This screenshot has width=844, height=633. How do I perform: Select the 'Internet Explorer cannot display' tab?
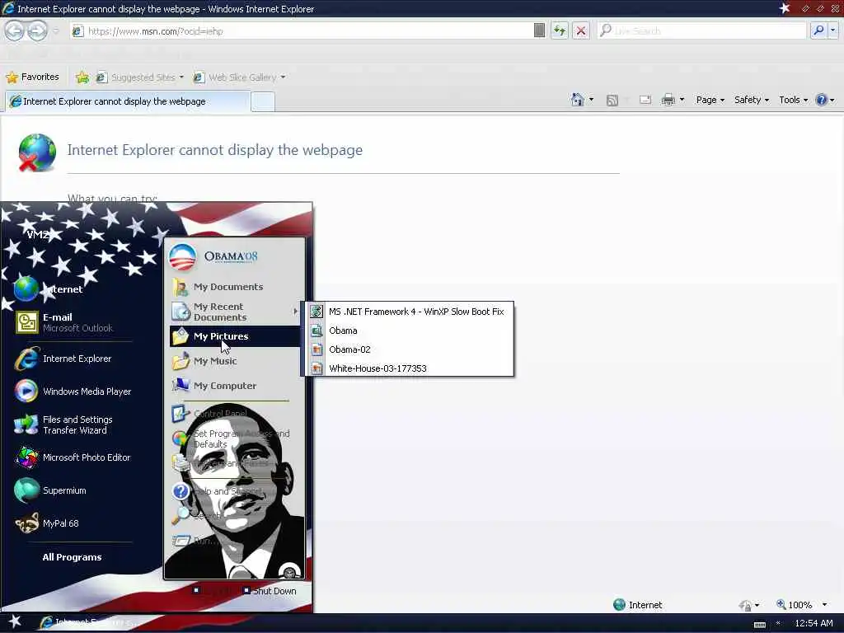(x=128, y=101)
